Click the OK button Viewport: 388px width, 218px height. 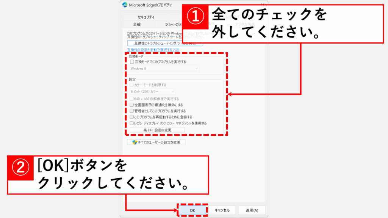[x=192, y=210]
